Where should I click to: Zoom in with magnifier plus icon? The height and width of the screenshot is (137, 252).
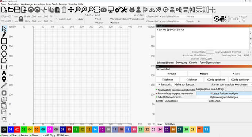pos(84,10)
